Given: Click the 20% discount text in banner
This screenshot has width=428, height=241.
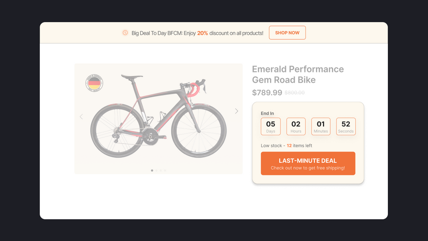Looking at the screenshot, I should point(203,33).
